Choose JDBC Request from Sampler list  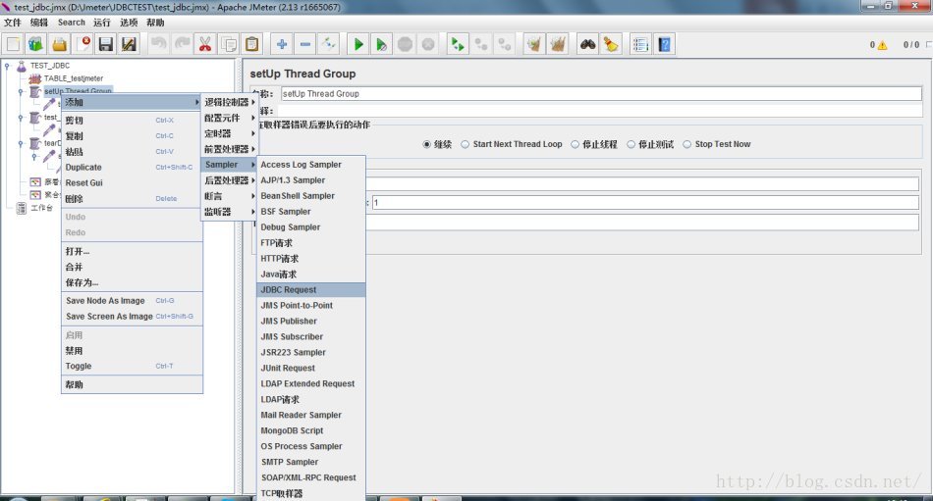[x=311, y=290]
